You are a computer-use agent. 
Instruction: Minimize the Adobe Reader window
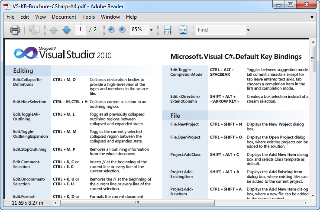279,5
